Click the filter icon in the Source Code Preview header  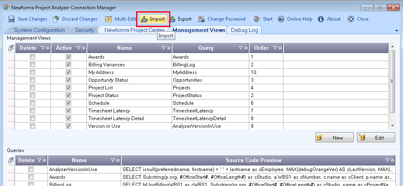coord(387,160)
